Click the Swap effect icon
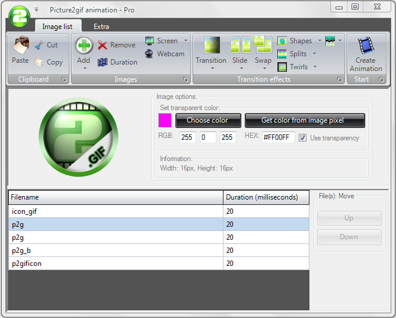The width and height of the screenshot is (396, 318). coord(263,44)
